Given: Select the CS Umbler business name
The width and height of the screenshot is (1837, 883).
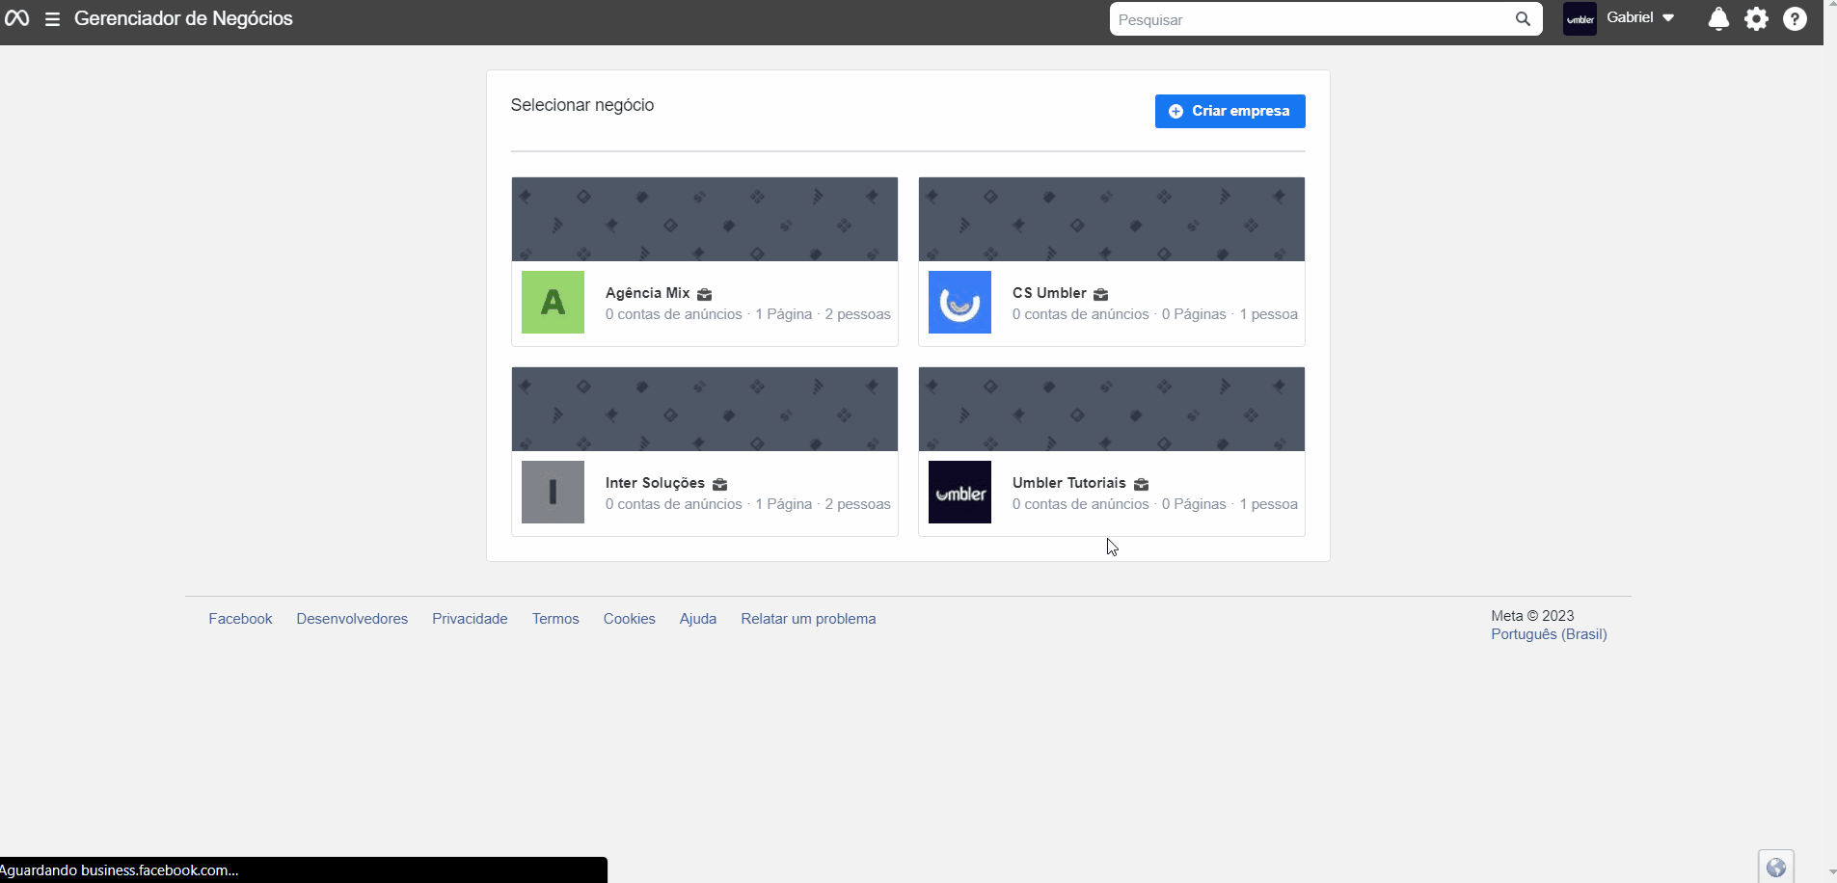Looking at the screenshot, I should pos(1049,293).
